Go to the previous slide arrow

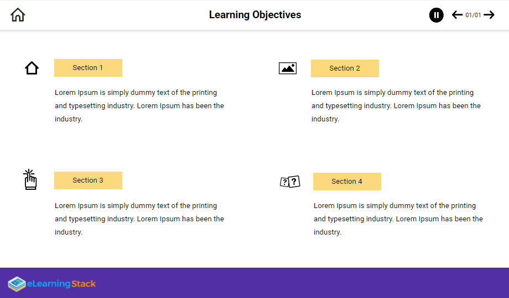point(457,15)
